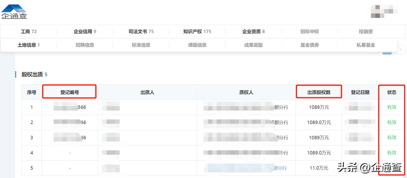Select the 基金债券 menu item
The height and width of the screenshot is (178, 407).
[x=309, y=45]
